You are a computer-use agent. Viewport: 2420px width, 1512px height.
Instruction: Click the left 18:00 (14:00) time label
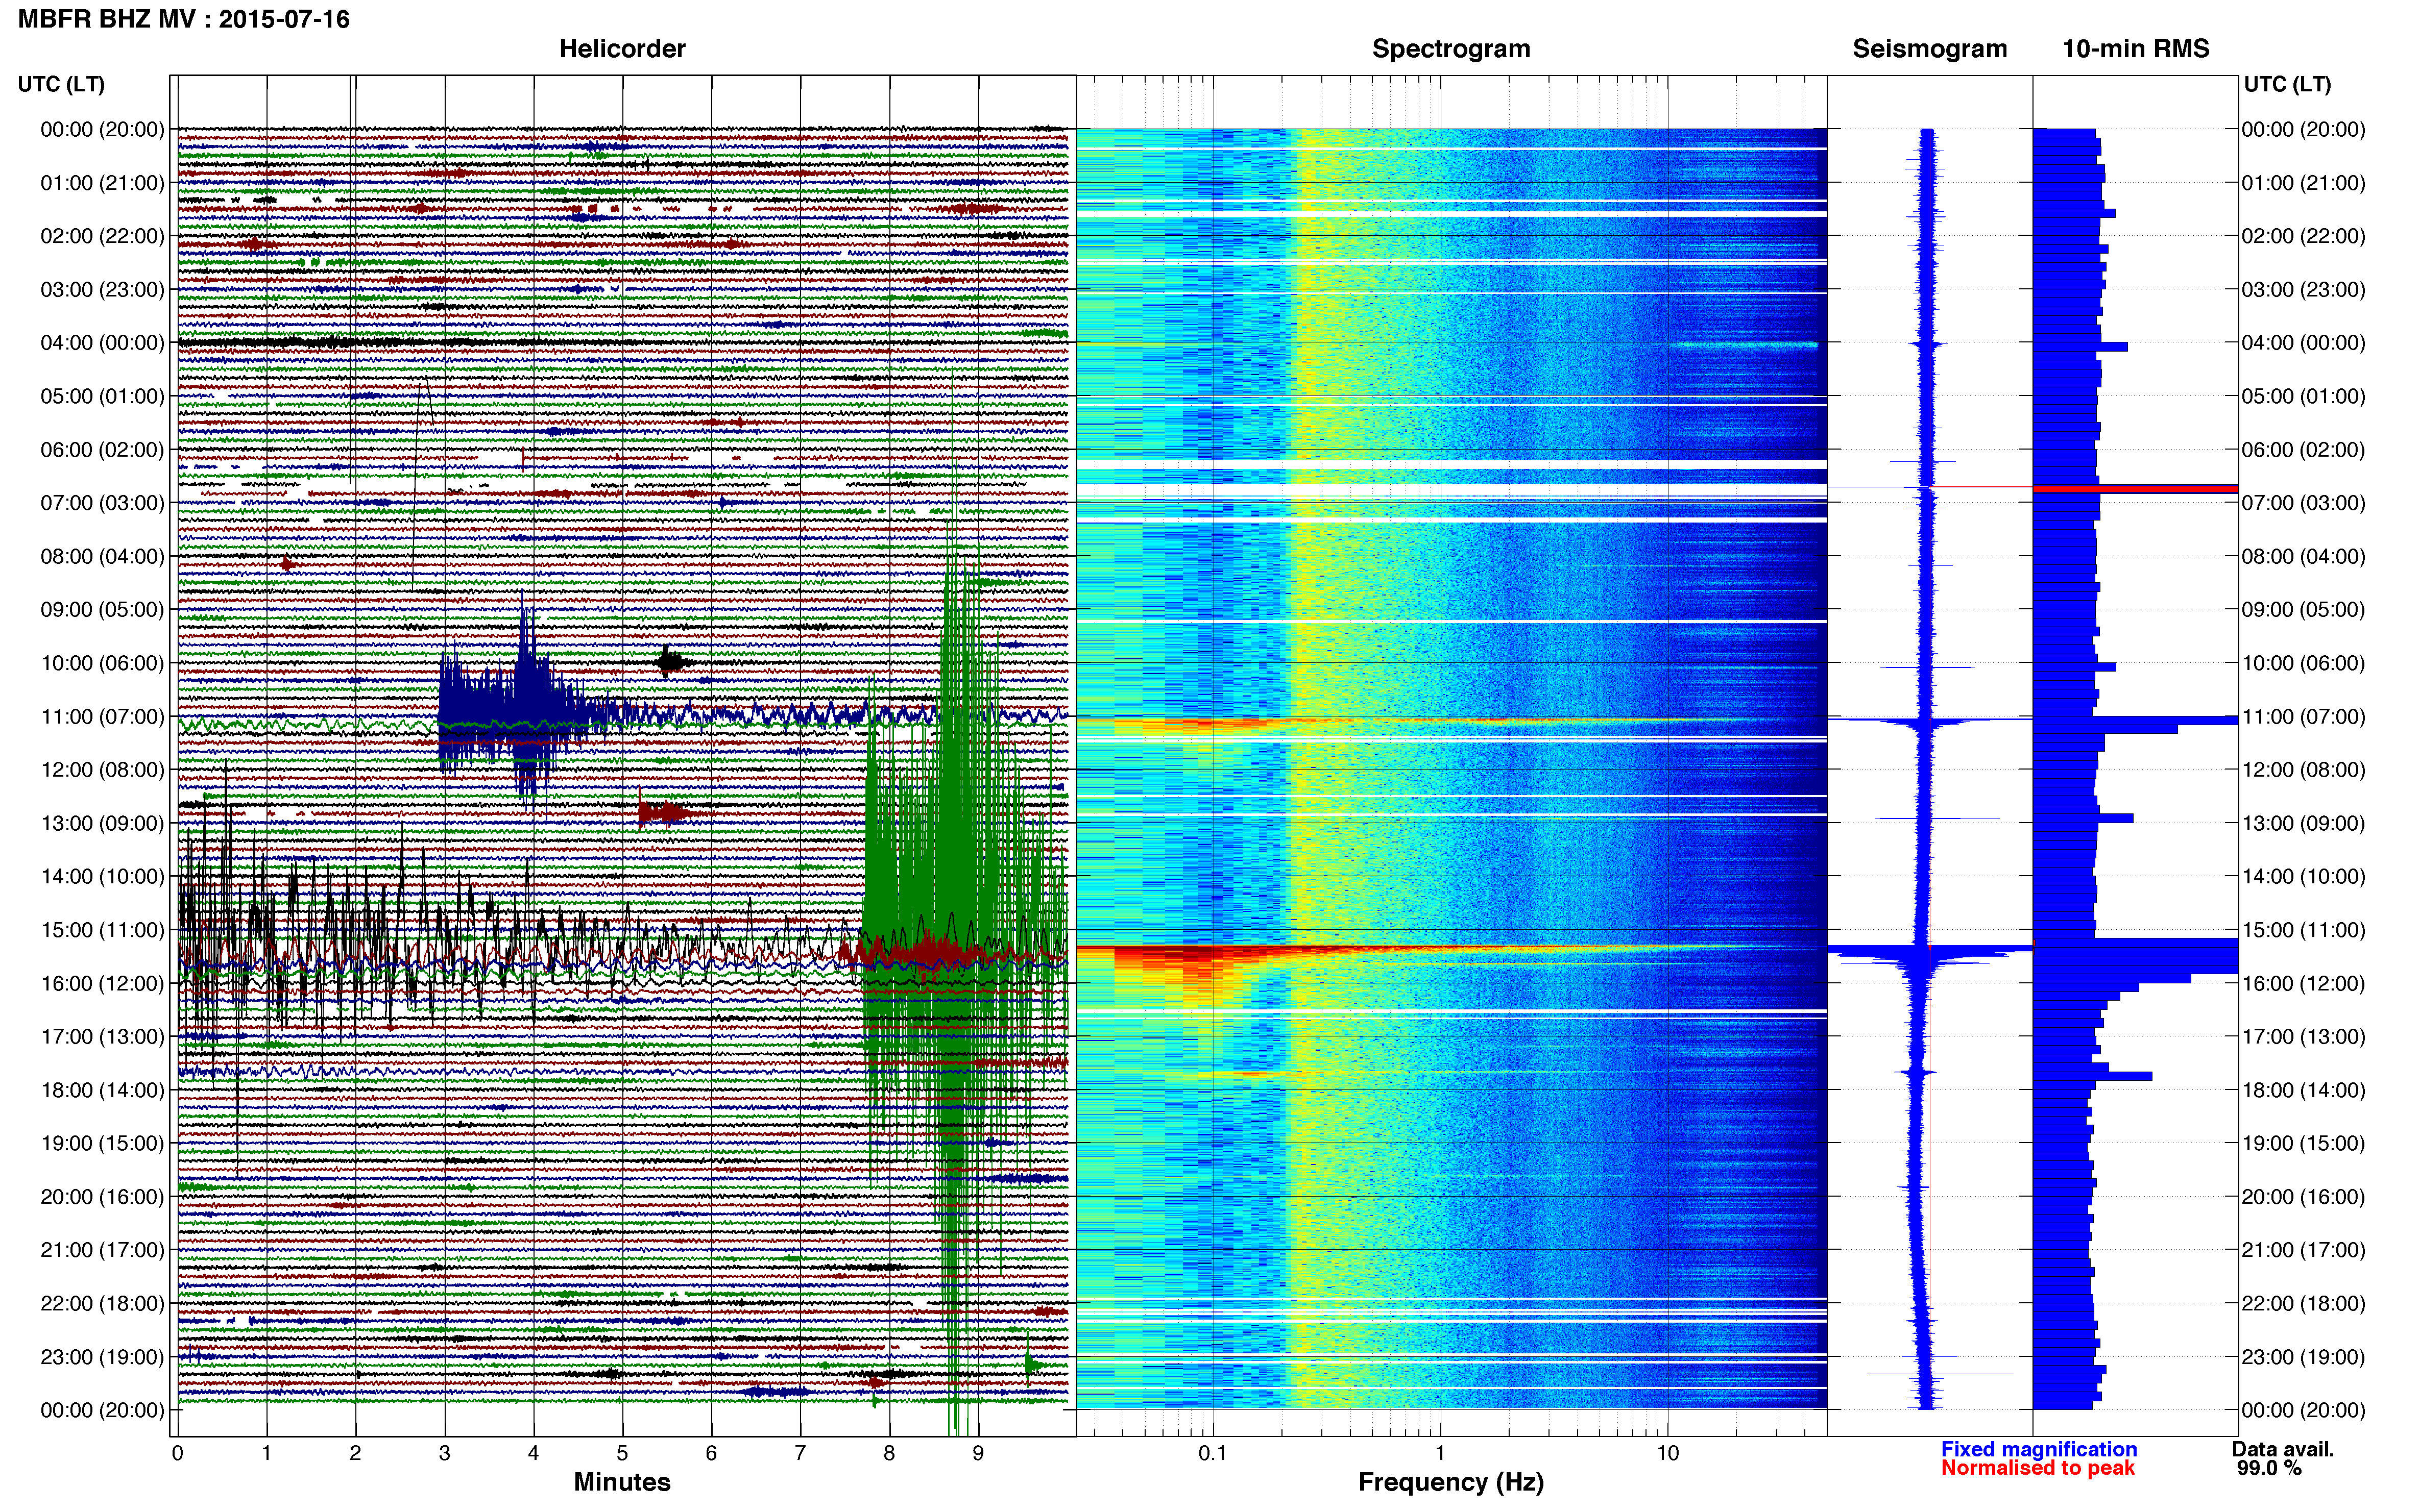coord(102,1090)
